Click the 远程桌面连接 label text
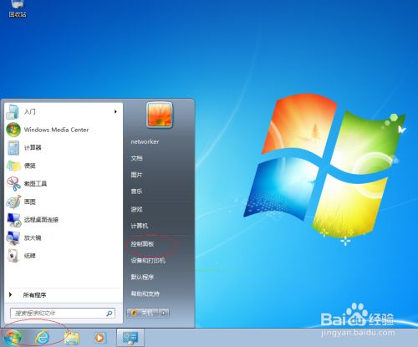This screenshot has width=418, height=347. [41, 220]
